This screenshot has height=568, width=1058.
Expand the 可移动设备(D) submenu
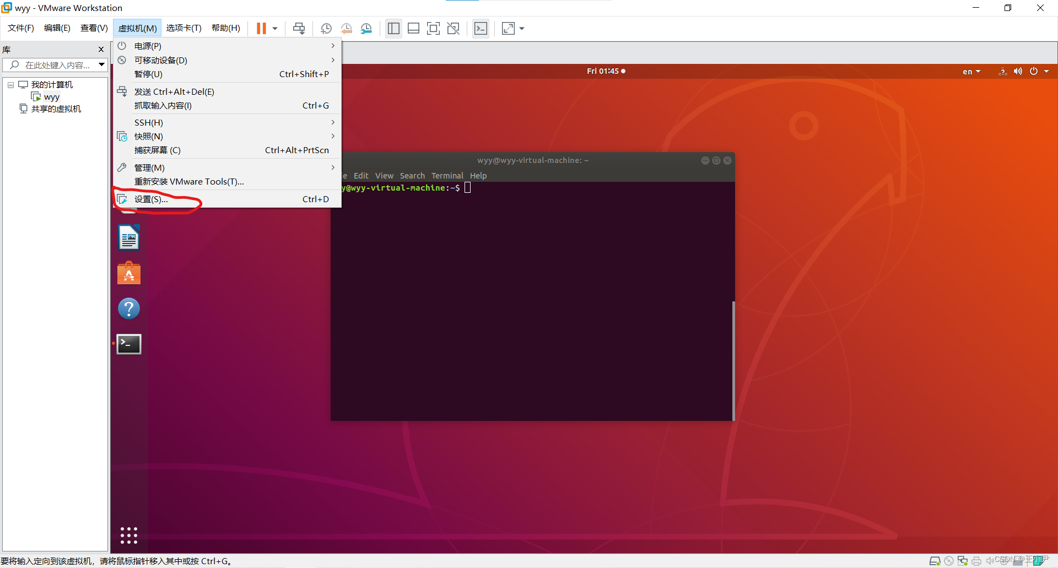(x=227, y=60)
